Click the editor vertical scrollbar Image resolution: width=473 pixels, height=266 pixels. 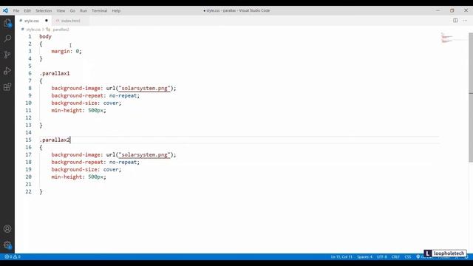pos(471,98)
